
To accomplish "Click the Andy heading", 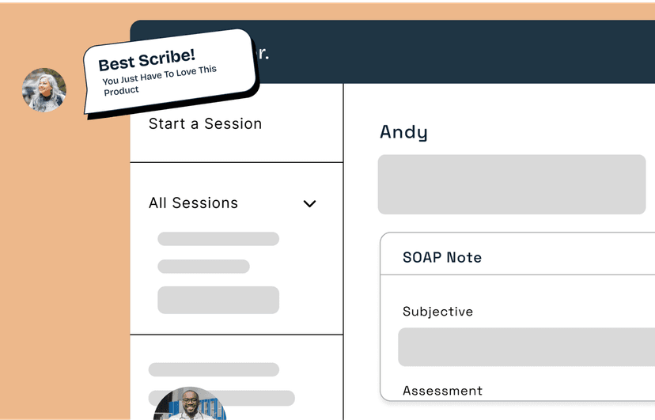I will (x=403, y=132).
